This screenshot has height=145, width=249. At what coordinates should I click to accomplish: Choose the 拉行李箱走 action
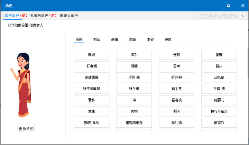(x=219, y=111)
